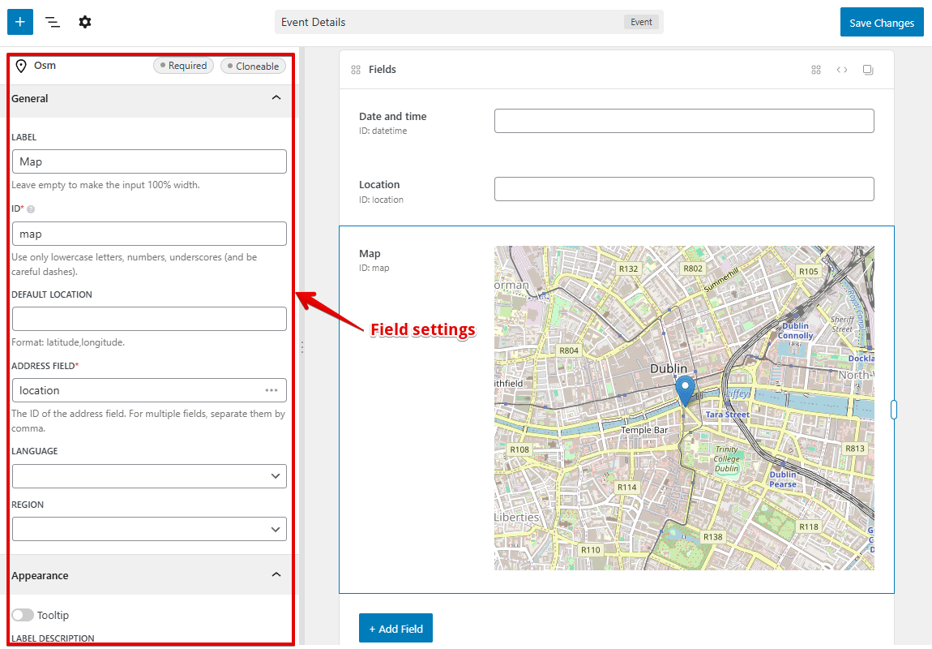The height and width of the screenshot is (649, 932).
Task: Open the code view icon in Fields header
Action: pos(842,70)
